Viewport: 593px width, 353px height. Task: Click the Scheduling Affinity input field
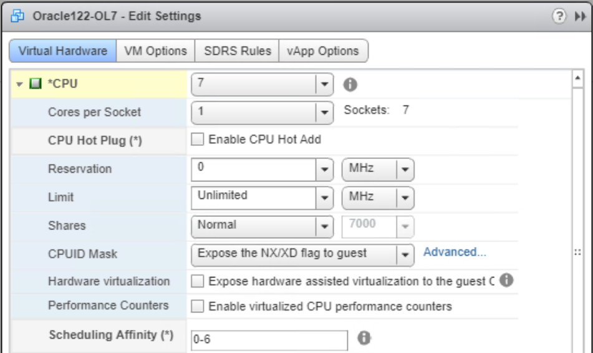[x=269, y=341]
